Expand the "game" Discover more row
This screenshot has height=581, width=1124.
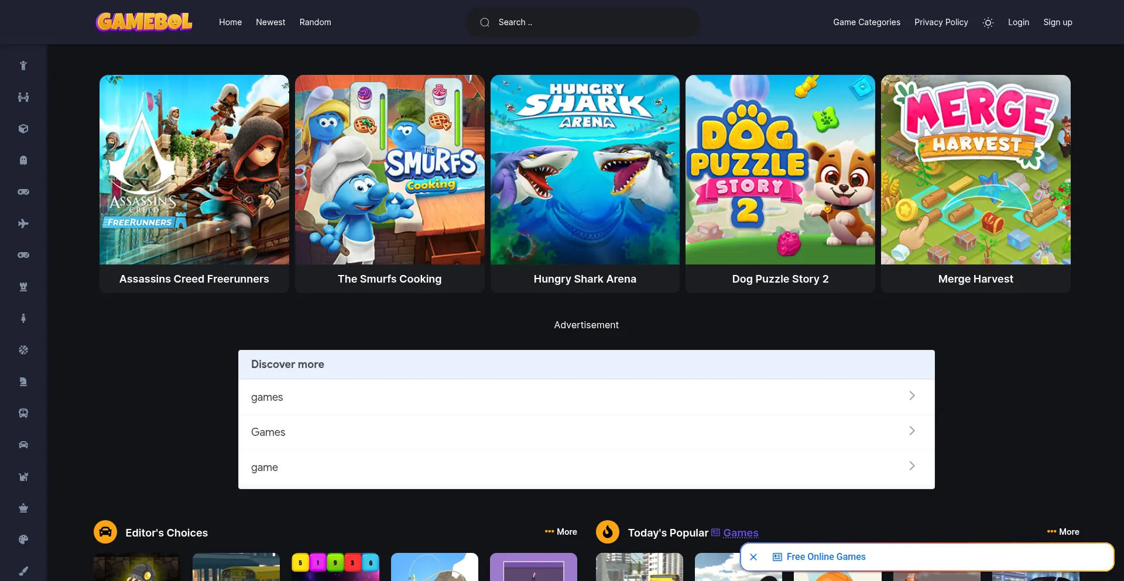pyautogui.click(x=586, y=467)
